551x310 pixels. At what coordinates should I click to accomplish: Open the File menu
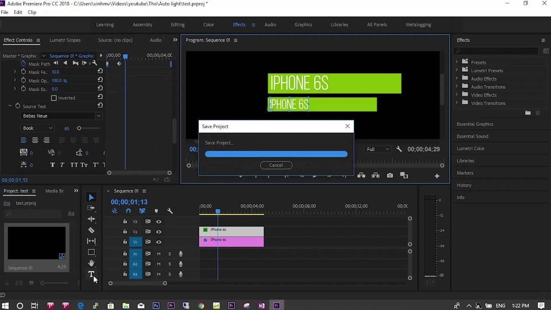[x=4, y=12]
